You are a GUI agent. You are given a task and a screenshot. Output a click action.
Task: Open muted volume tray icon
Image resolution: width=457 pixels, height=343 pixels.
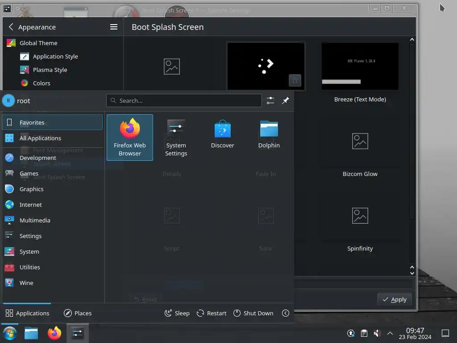pos(377,333)
